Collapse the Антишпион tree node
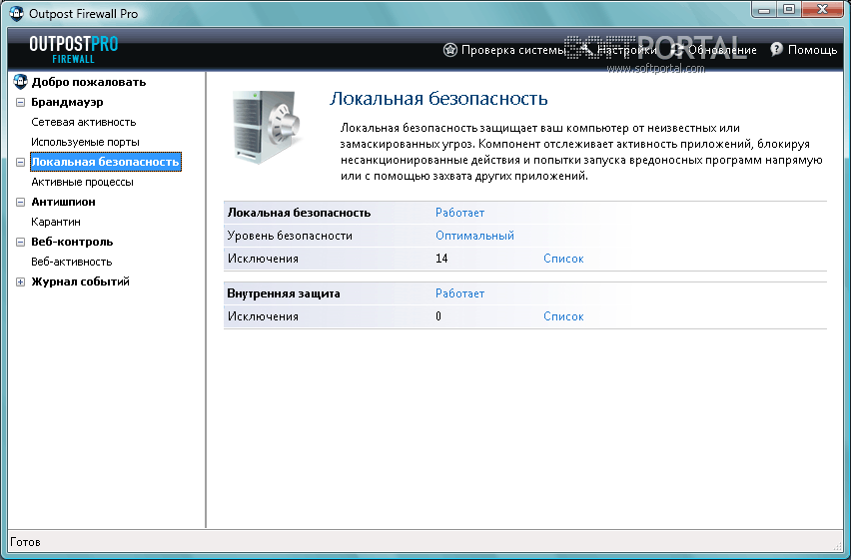 click(20, 202)
